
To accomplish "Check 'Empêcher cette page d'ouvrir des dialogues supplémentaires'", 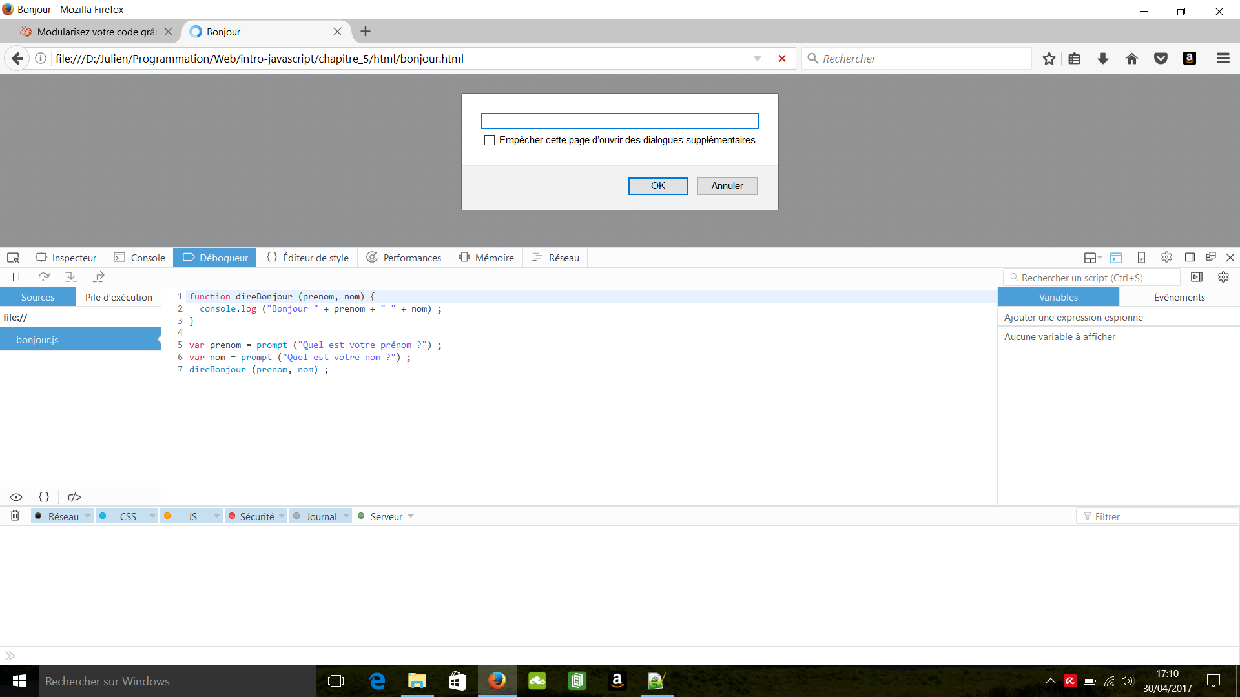I will (489, 140).
